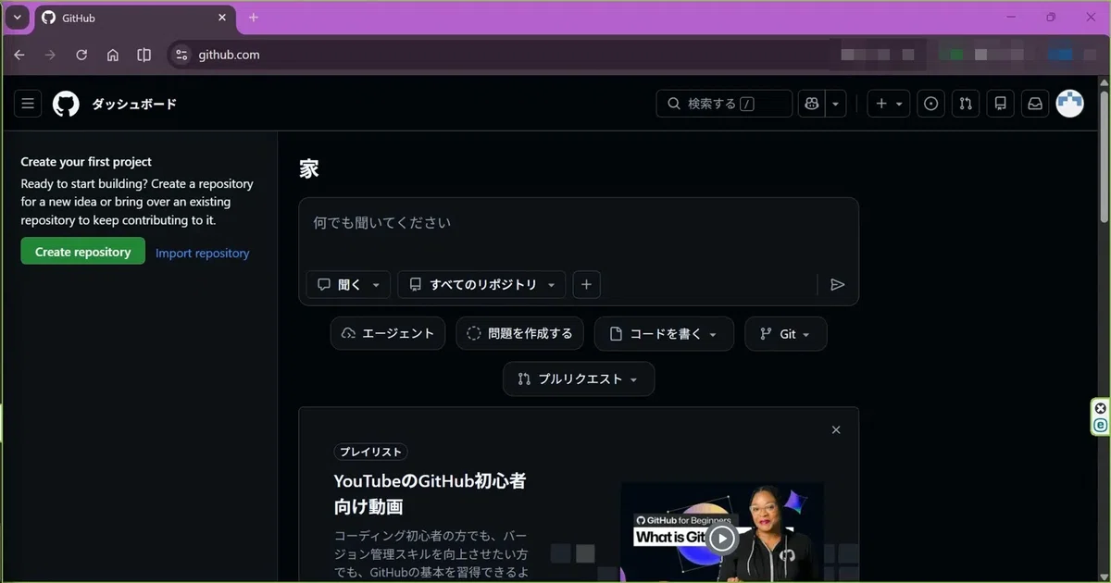The height and width of the screenshot is (583, 1111).
Task: Select the GitHub browser tab
Action: coord(134,18)
